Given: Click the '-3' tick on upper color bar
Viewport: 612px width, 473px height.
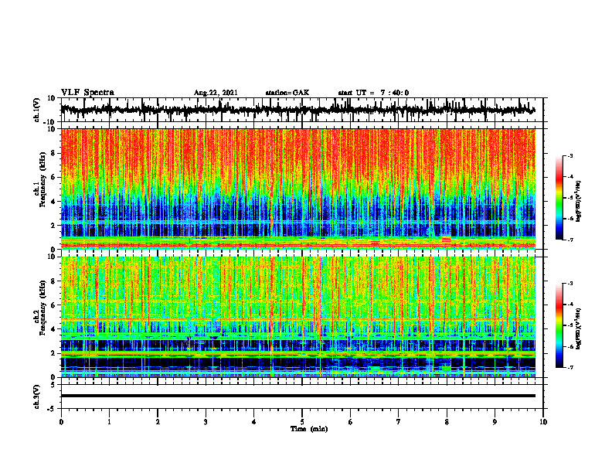Looking at the screenshot, I should (570, 155).
